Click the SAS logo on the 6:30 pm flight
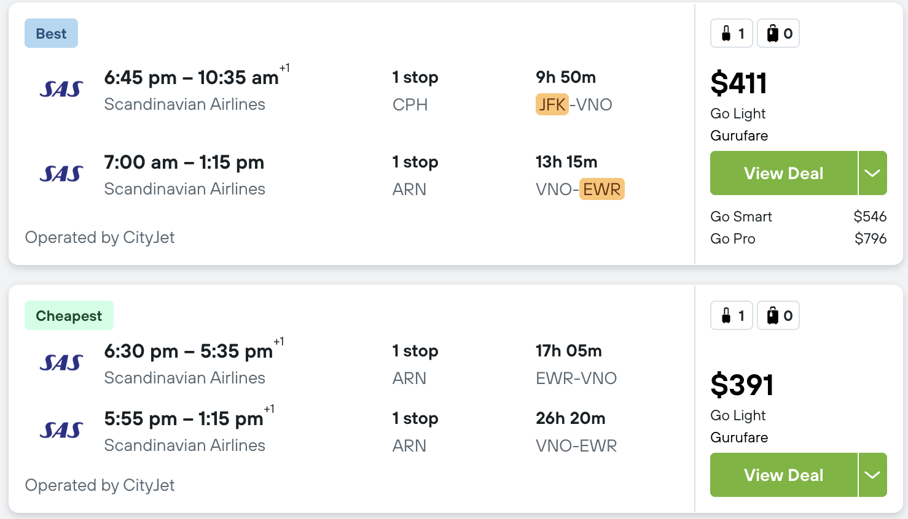This screenshot has width=908, height=519. click(61, 363)
